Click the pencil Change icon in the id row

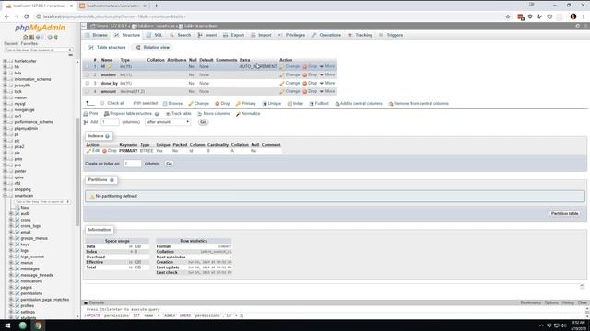coord(282,67)
